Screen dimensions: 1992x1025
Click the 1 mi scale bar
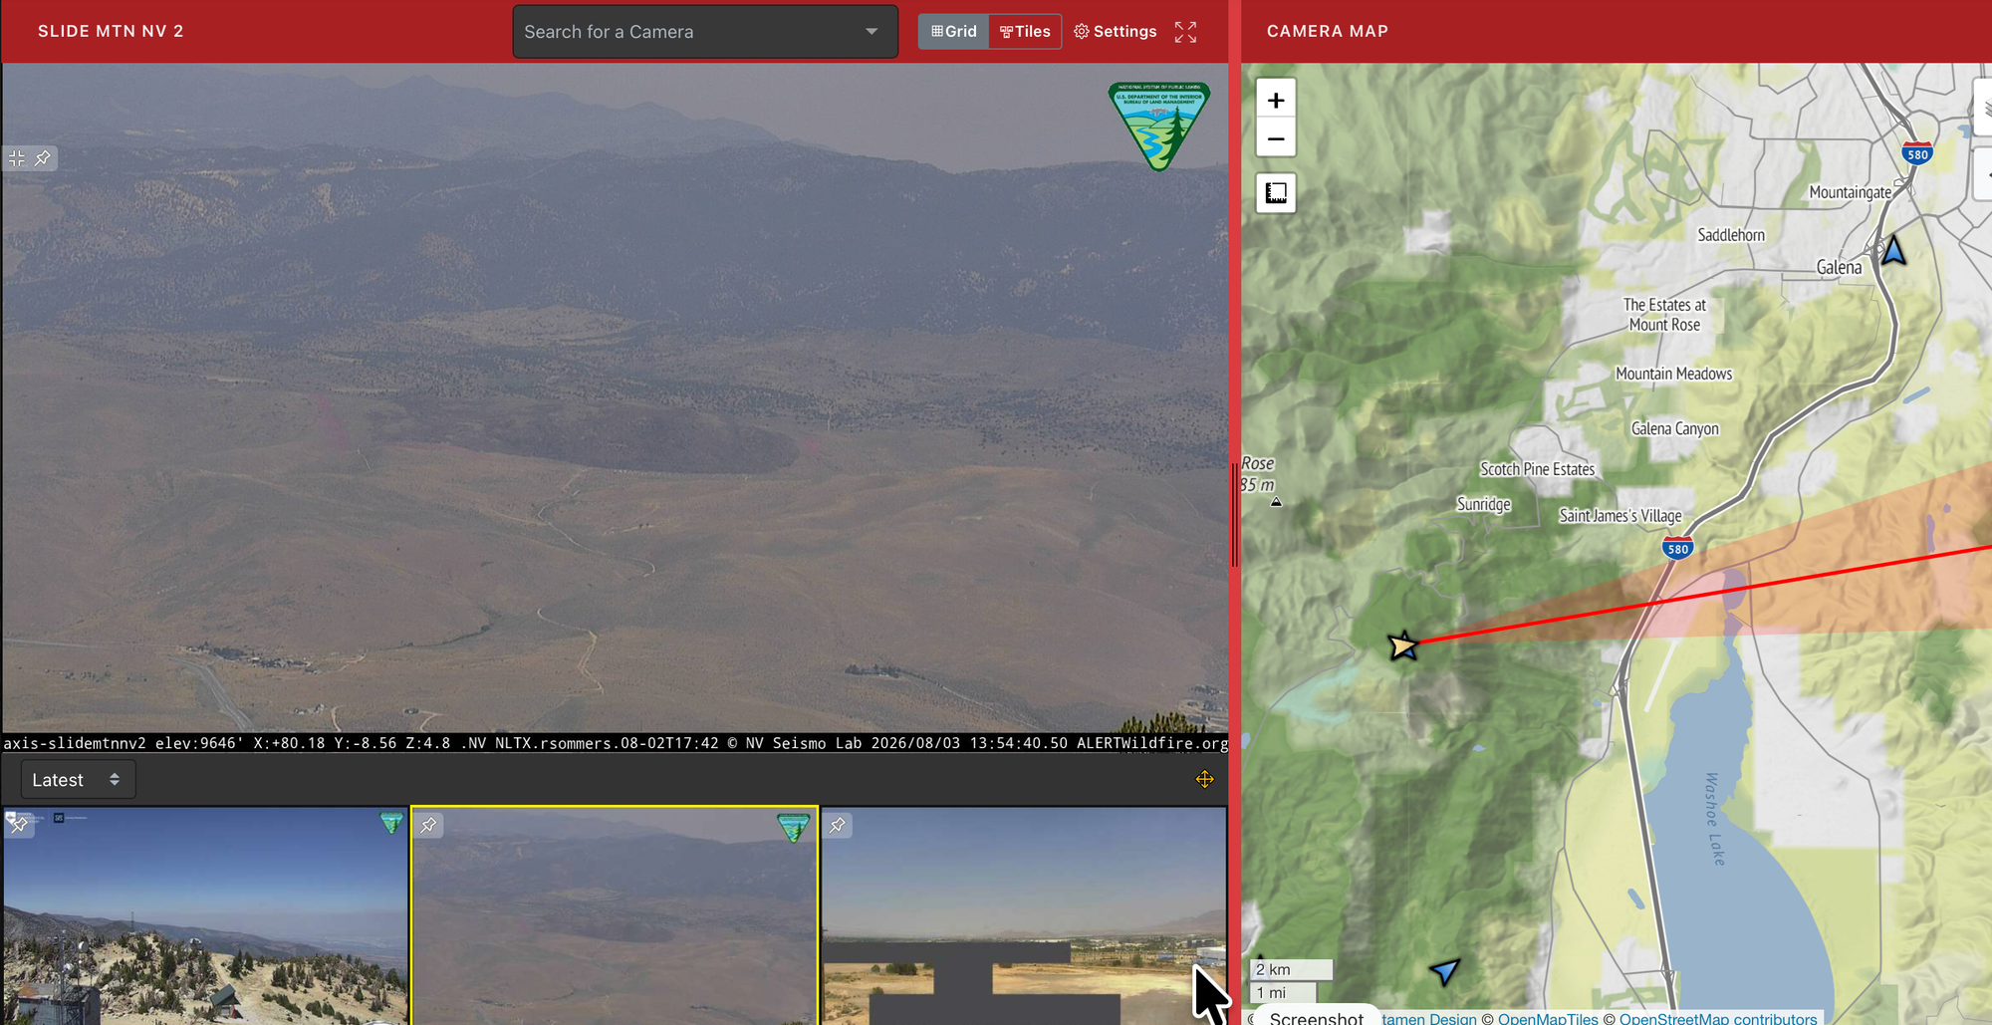click(x=1284, y=992)
